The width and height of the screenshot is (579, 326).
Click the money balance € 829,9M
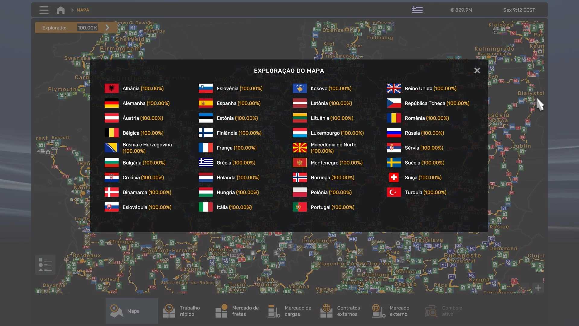pos(461,10)
